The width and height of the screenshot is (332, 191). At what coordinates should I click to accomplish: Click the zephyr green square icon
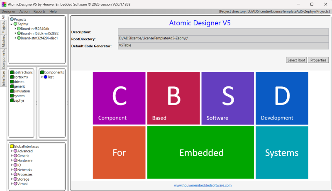12,100
